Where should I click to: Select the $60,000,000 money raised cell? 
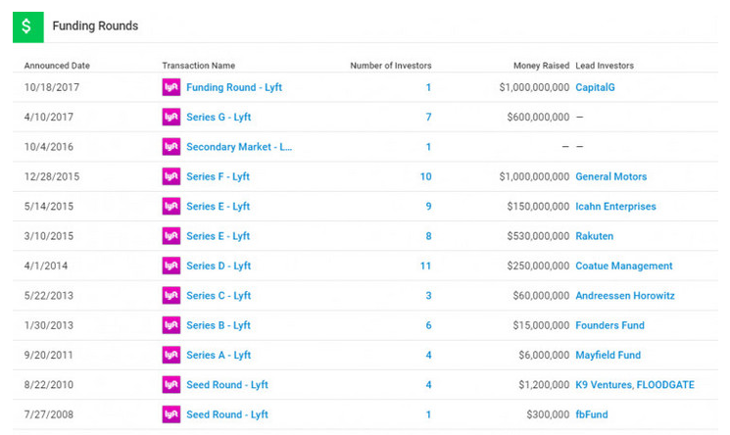point(541,296)
